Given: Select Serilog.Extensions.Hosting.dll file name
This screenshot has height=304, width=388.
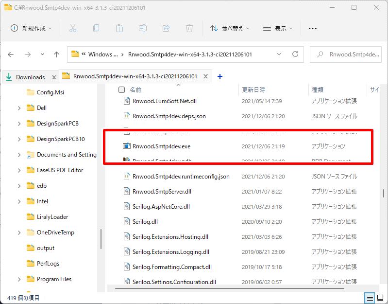Looking at the screenshot, I should pos(170,237).
